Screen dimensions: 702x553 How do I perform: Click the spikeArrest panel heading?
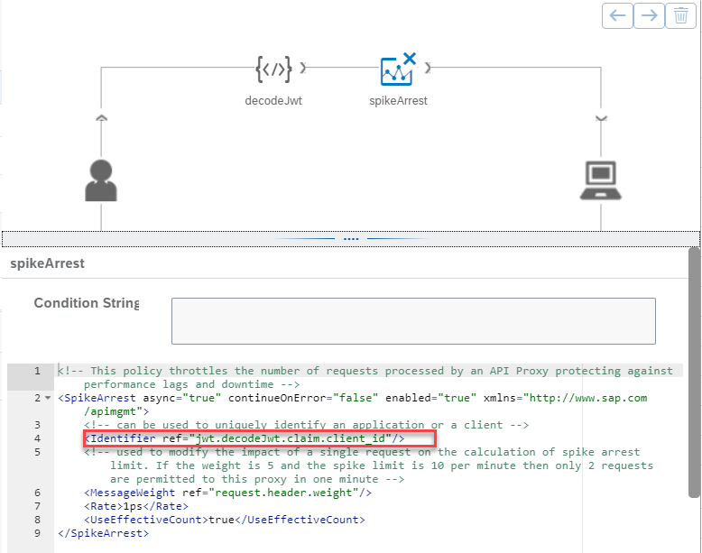pos(48,263)
